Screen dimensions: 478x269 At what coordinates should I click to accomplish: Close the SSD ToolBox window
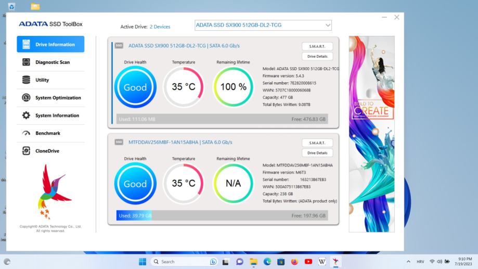coord(397,17)
